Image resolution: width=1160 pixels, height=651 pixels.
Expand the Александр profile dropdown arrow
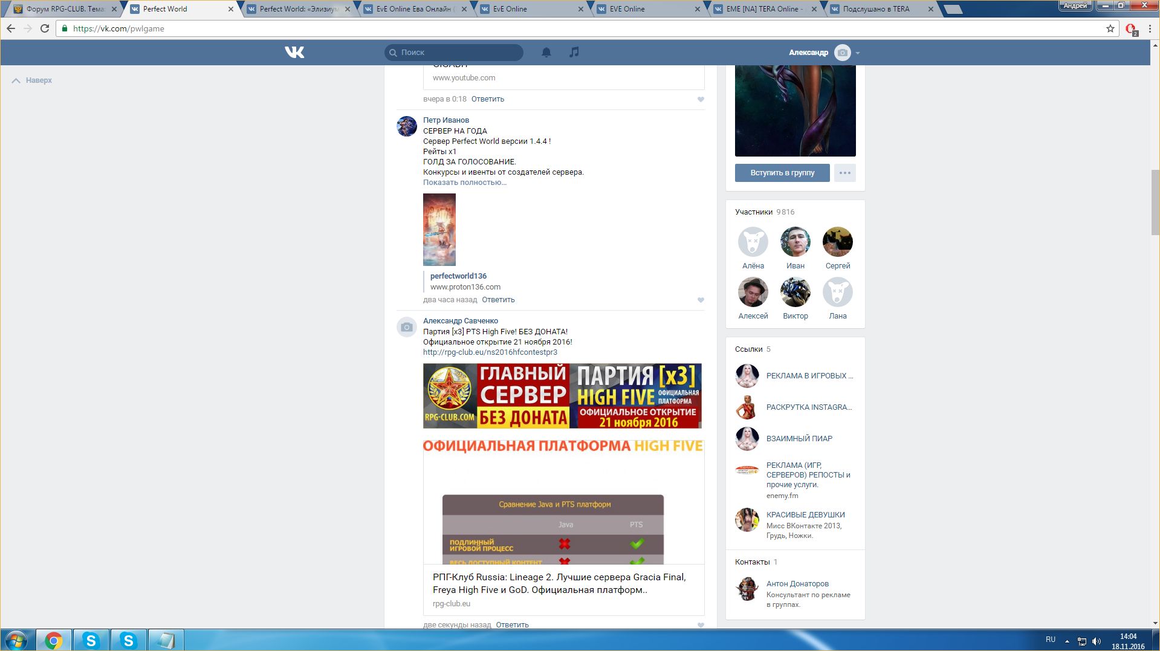pyautogui.click(x=858, y=53)
